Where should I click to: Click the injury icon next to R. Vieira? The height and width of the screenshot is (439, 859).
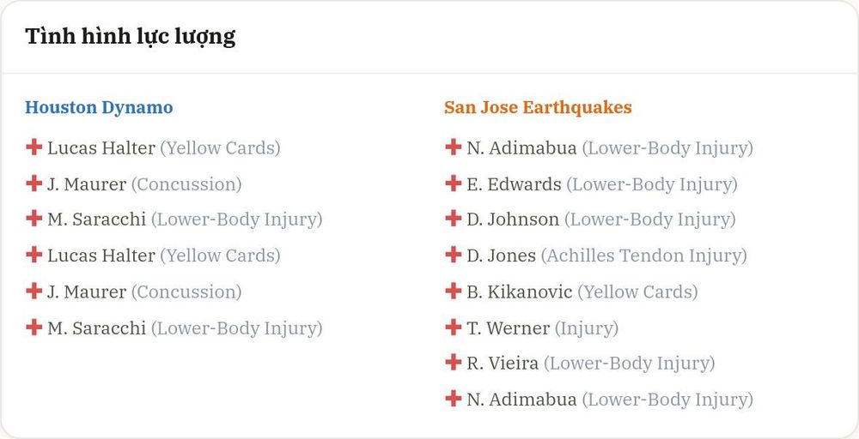point(453,363)
